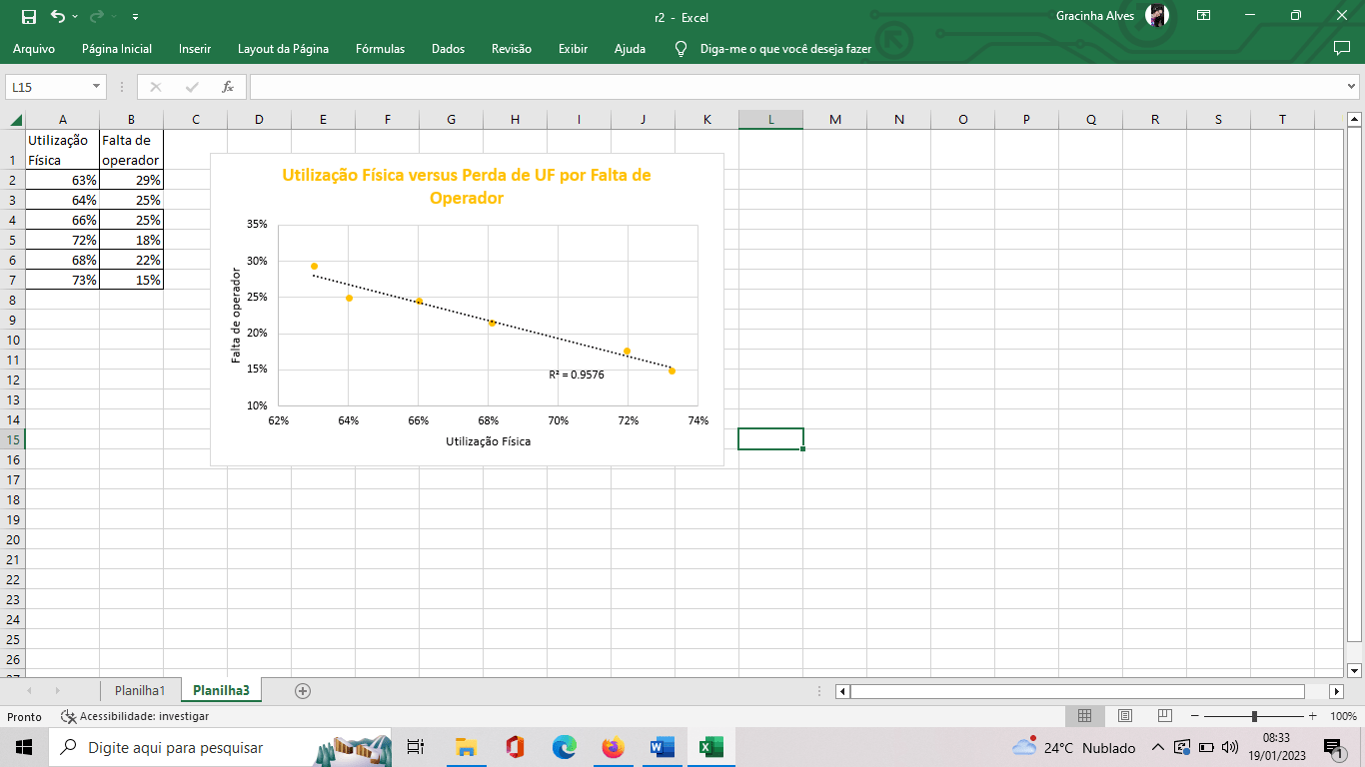Open Customize Quick Access Toolbar dropdown
Screen dimensions: 1365x767
(x=135, y=17)
